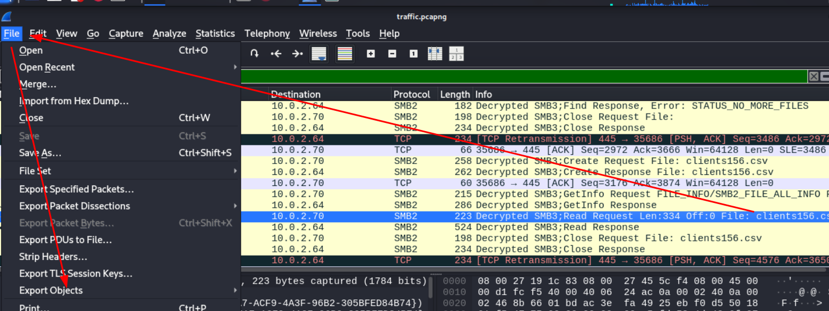Select Import from Hex Dump…
Screen dimensions: 829x311
(121, 101)
